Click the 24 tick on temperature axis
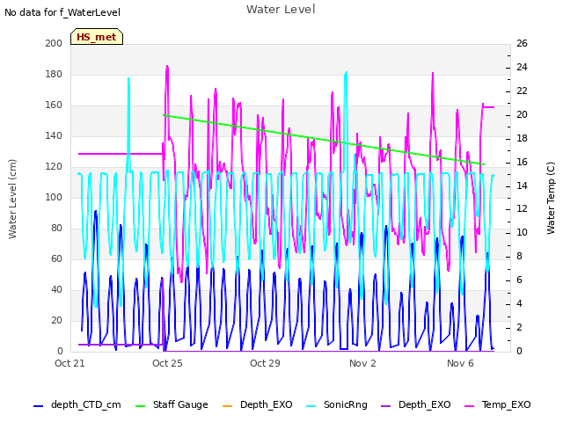Image resolution: width=563 pixels, height=422 pixels. (522, 67)
